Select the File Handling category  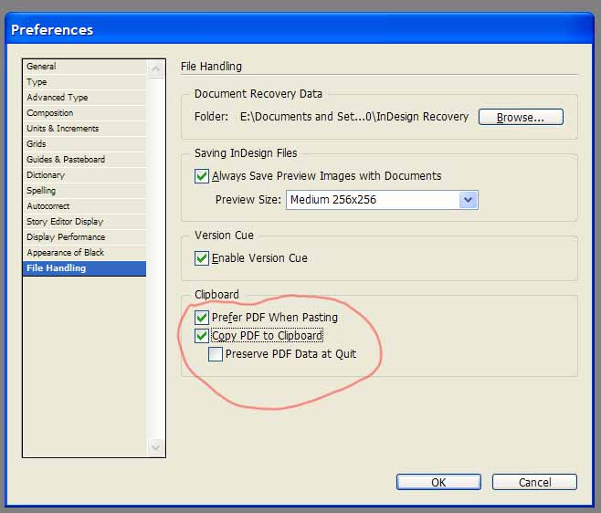pos(84,268)
